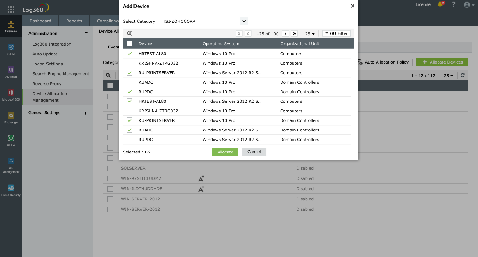Viewport: 478px width, 257px height.
Task: Open Select Category dropdown TSI-ZOHOCORP
Action: (x=204, y=21)
